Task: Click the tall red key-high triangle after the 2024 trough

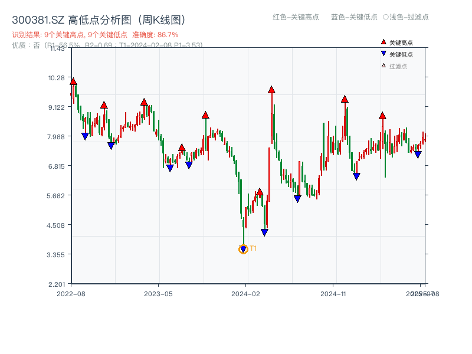Action: [271, 89]
